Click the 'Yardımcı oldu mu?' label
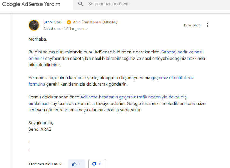 tap(45, 164)
